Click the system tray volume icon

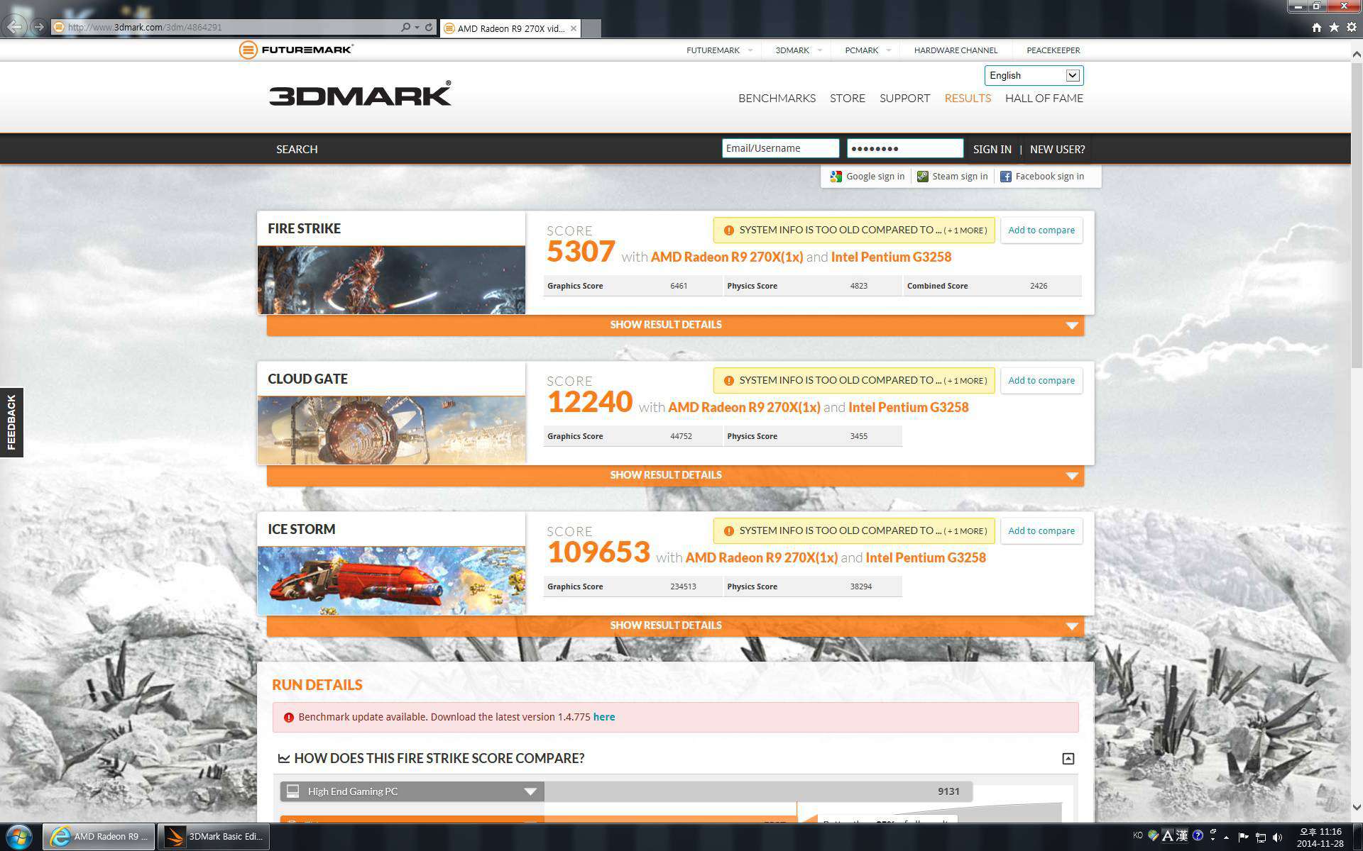click(1278, 838)
